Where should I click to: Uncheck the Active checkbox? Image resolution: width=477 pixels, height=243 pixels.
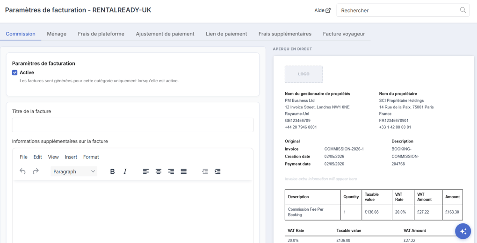(14, 73)
